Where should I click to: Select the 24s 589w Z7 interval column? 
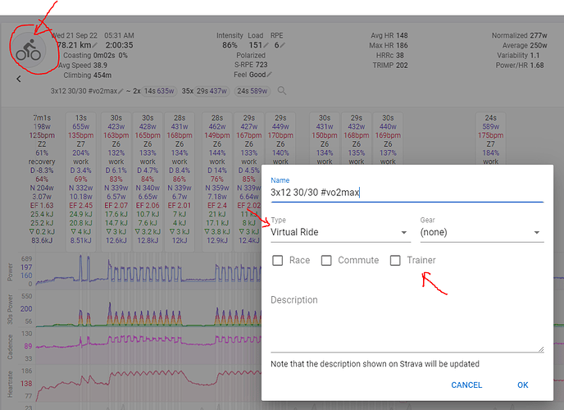click(490, 139)
